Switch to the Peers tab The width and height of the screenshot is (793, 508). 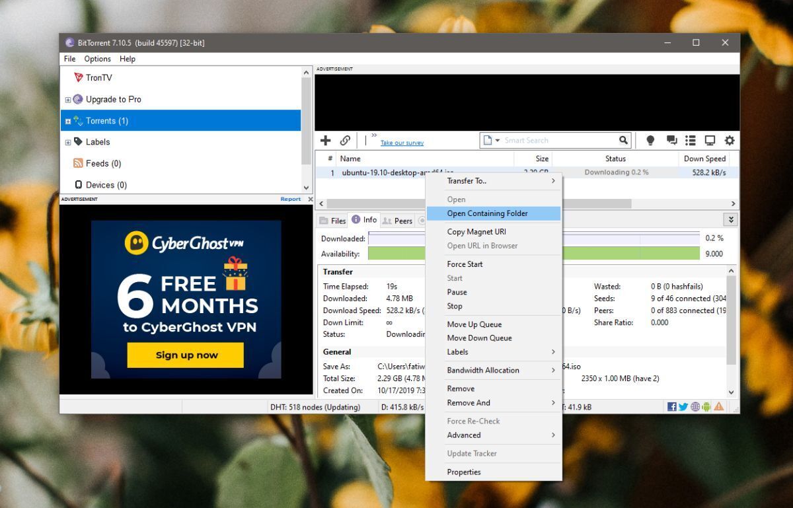[x=398, y=221]
